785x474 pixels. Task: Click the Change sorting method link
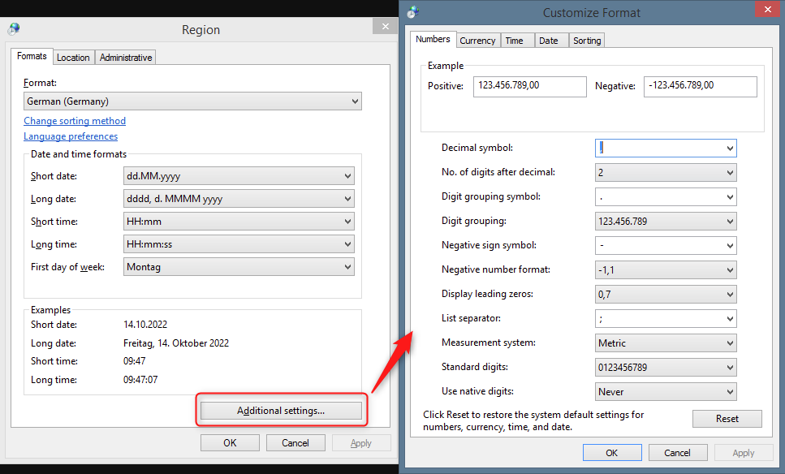click(75, 121)
